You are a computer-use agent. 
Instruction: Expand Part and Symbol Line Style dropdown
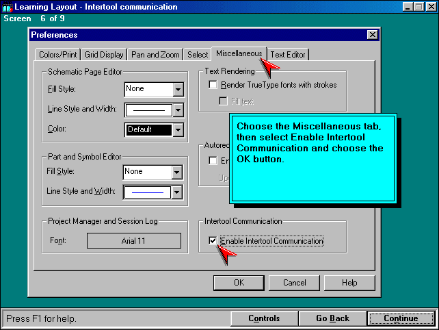tap(176, 192)
